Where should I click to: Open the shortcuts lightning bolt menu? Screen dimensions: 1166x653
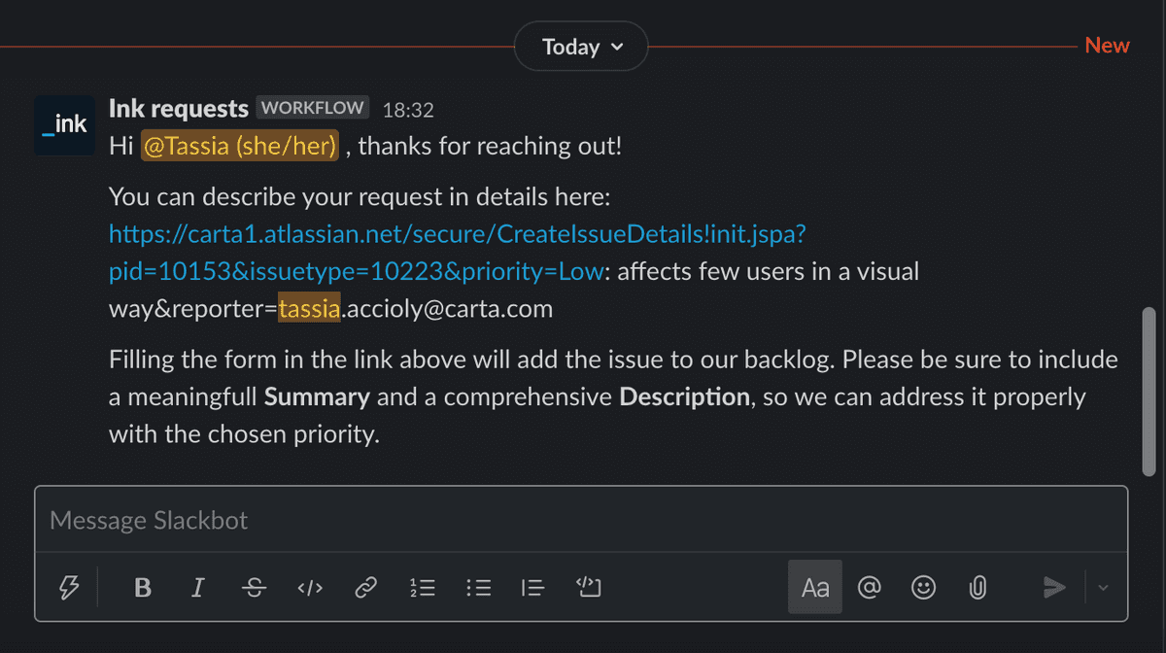click(68, 587)
